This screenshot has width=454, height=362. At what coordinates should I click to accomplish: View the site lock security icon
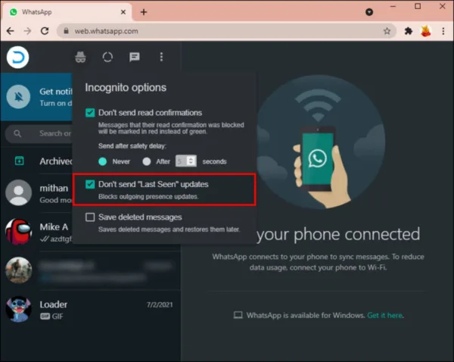(66, 31)
